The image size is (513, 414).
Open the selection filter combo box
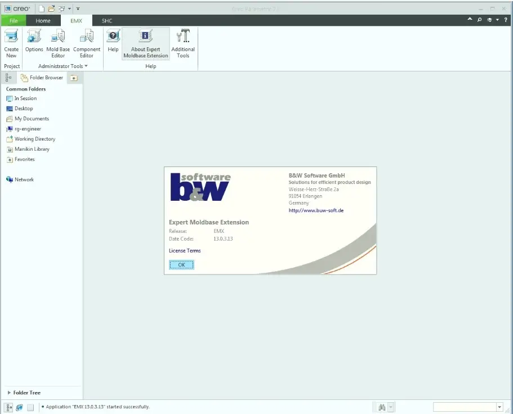click(x=468, y=407)
